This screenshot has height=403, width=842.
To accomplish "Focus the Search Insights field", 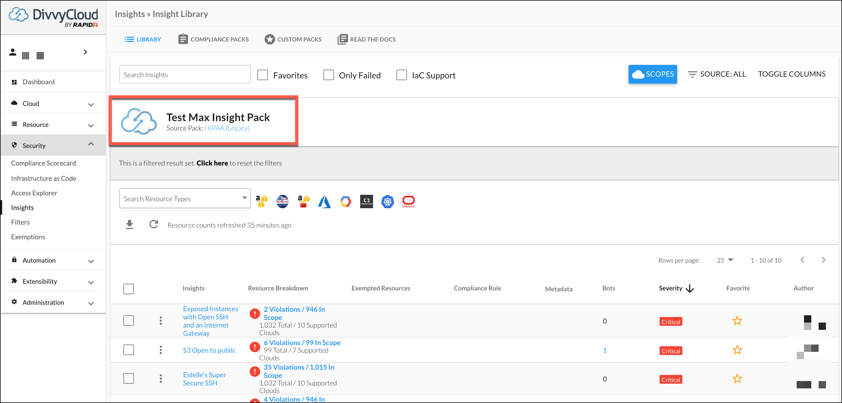I will (x=185, y=75).
